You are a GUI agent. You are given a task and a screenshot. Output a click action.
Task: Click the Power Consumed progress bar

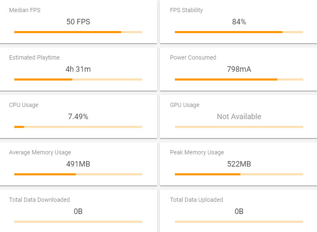239,79
